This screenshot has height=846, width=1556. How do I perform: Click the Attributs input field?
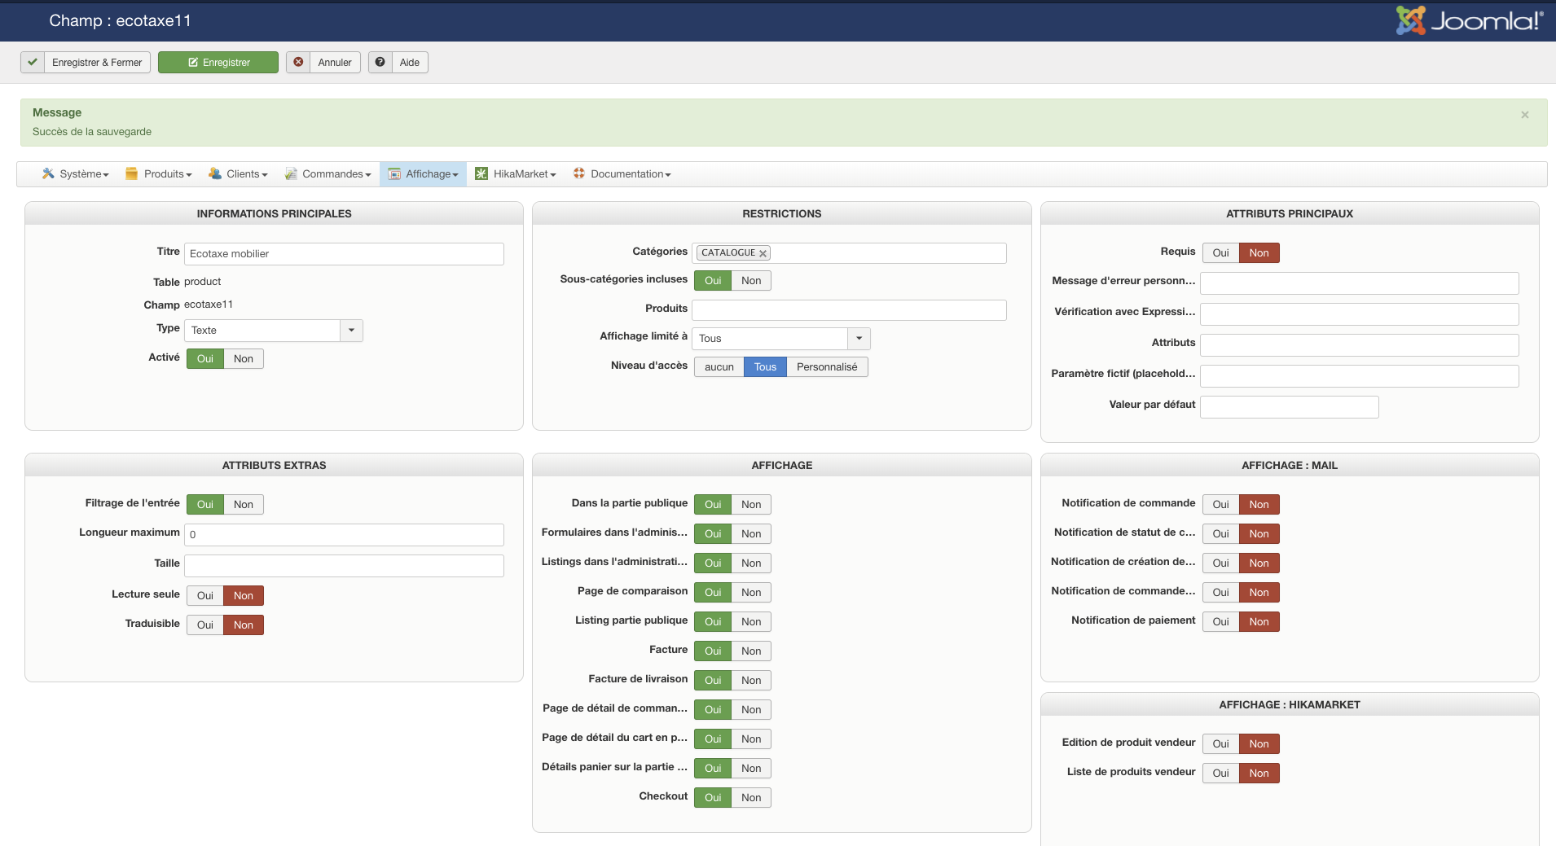point(1359,345)
